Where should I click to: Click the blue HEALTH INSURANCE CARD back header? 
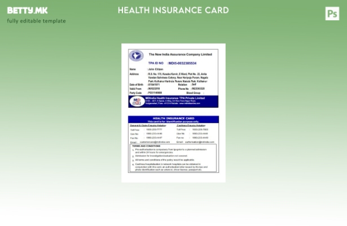(x=173, y=119)
